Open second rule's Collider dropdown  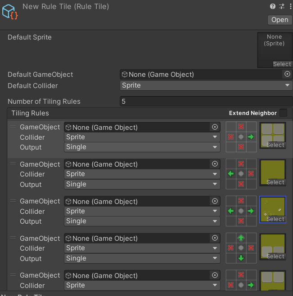tap(142, 174)
